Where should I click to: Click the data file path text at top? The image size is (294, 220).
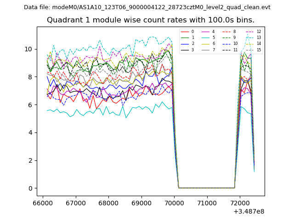click(x=147, y=7)
